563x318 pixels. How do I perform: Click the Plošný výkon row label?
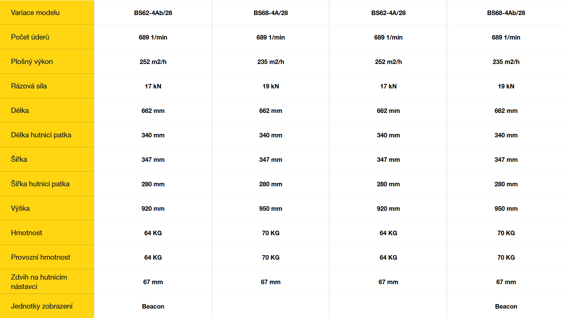click(x=32, y=61)
